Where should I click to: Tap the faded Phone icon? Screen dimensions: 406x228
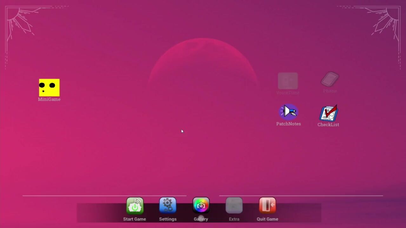click(x=330, y=79)
